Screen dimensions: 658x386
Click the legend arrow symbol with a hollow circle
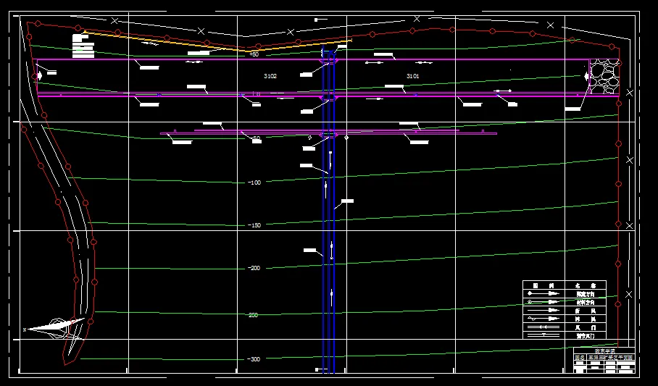[x=544, y=302]
